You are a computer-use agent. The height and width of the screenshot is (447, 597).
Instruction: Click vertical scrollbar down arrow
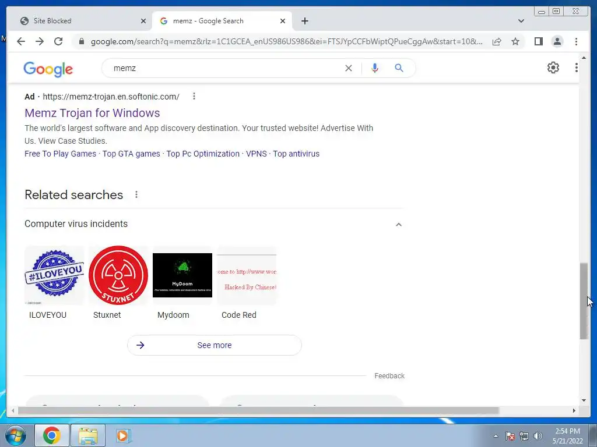584,400
